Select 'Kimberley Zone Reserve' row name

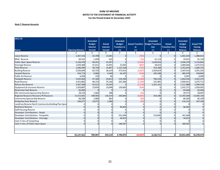(26, 101)
